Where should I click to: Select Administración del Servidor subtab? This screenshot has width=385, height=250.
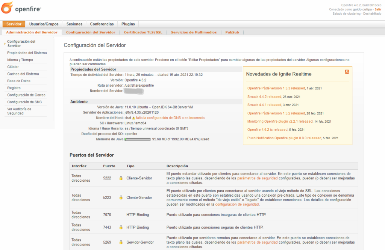tap(32, 32)
